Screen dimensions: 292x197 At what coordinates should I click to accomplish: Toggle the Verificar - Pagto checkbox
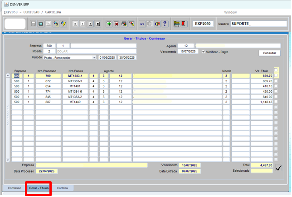(x=204, y=52)
